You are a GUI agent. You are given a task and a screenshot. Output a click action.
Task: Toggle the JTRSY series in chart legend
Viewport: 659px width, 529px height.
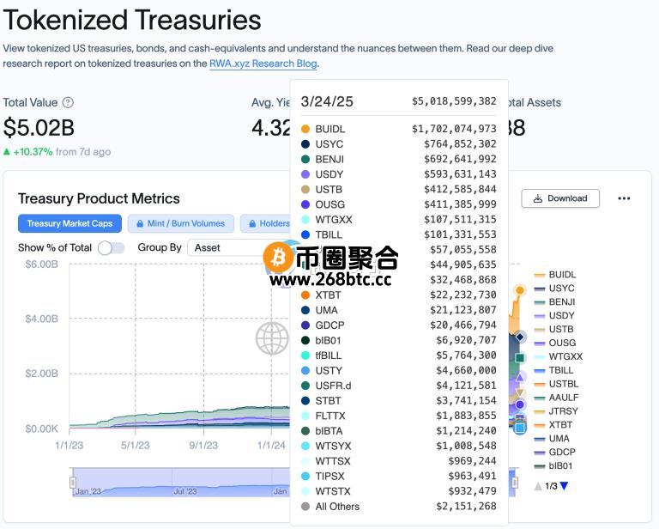[556, 411]
